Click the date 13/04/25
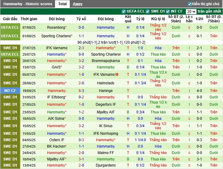 29,165
